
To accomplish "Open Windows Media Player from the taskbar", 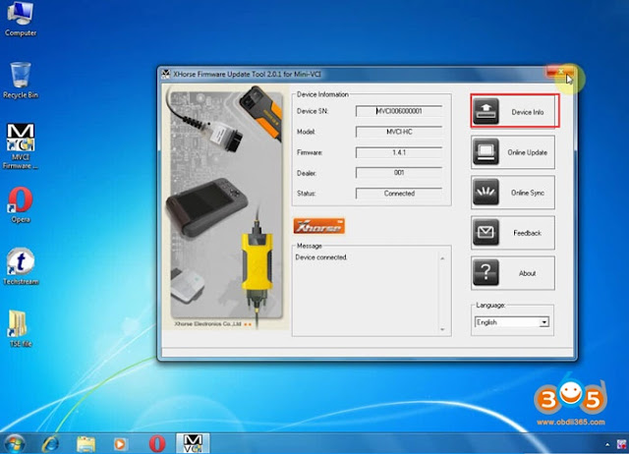I will click(120, 444).
